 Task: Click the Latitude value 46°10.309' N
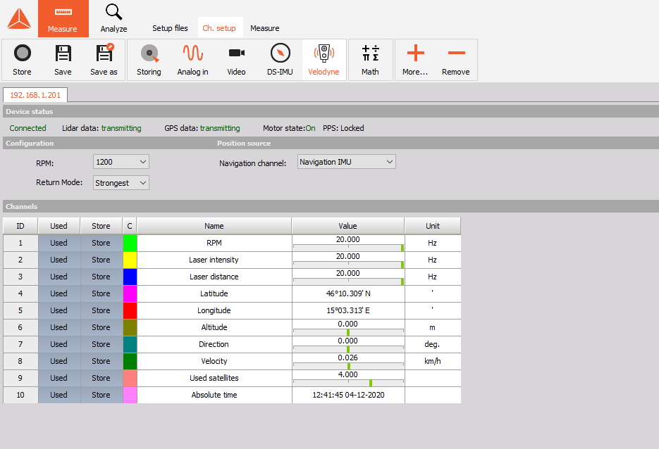point(348,293)
